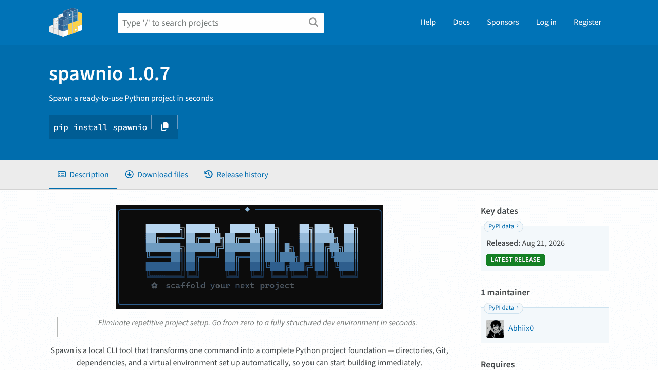Image resolution: width=658 pixels, height=370 pixels.
Task: Click the spawnio 1.0.7 title heading
Action: 109,74
